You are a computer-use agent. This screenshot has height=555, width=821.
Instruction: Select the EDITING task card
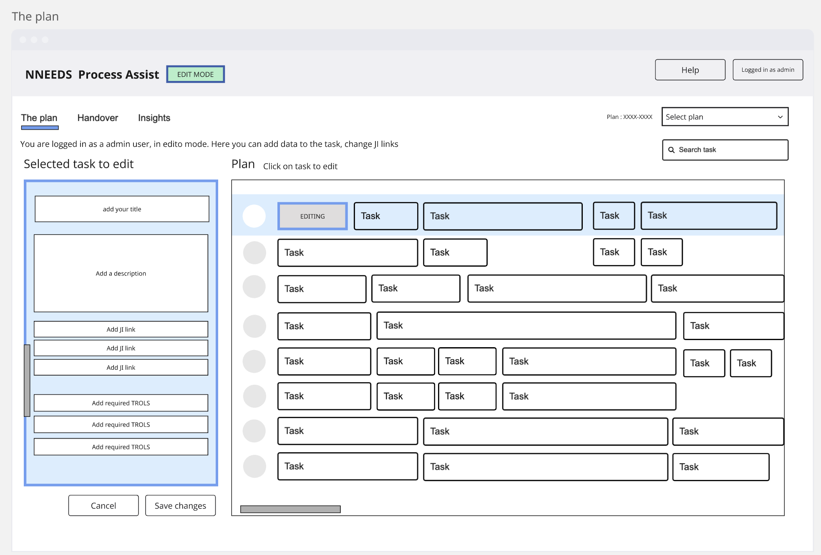(312, 216)
